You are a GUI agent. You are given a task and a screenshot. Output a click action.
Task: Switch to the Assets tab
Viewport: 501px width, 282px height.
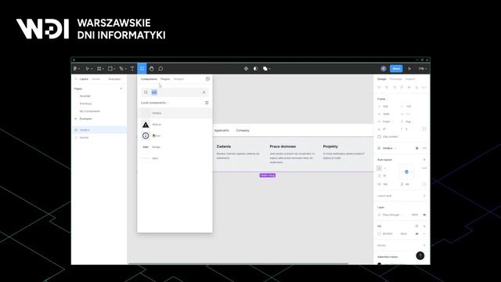(x=96, y=79)
